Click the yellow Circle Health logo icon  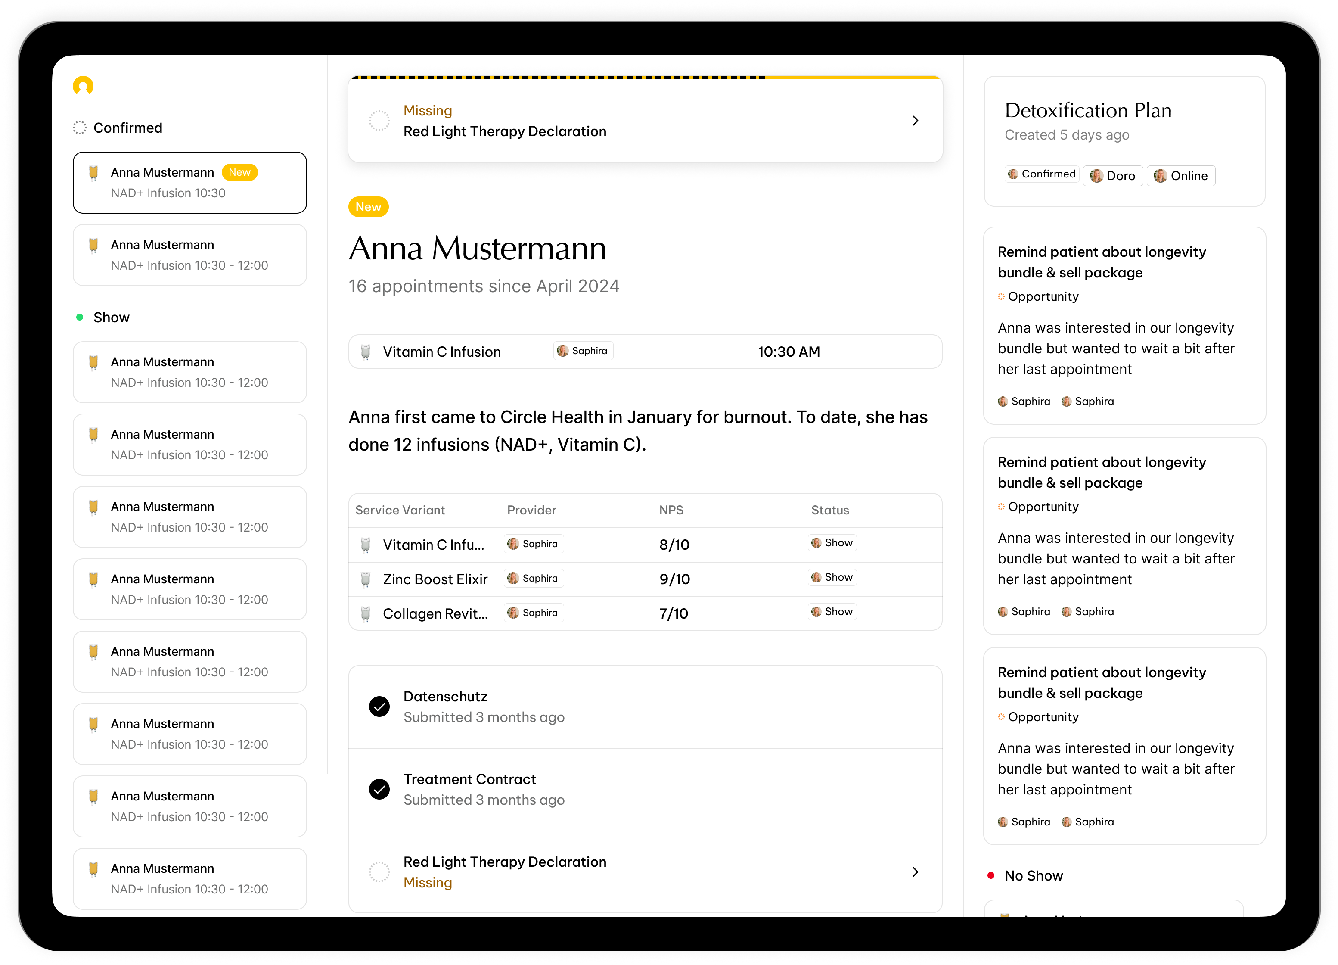click(83, 86)
